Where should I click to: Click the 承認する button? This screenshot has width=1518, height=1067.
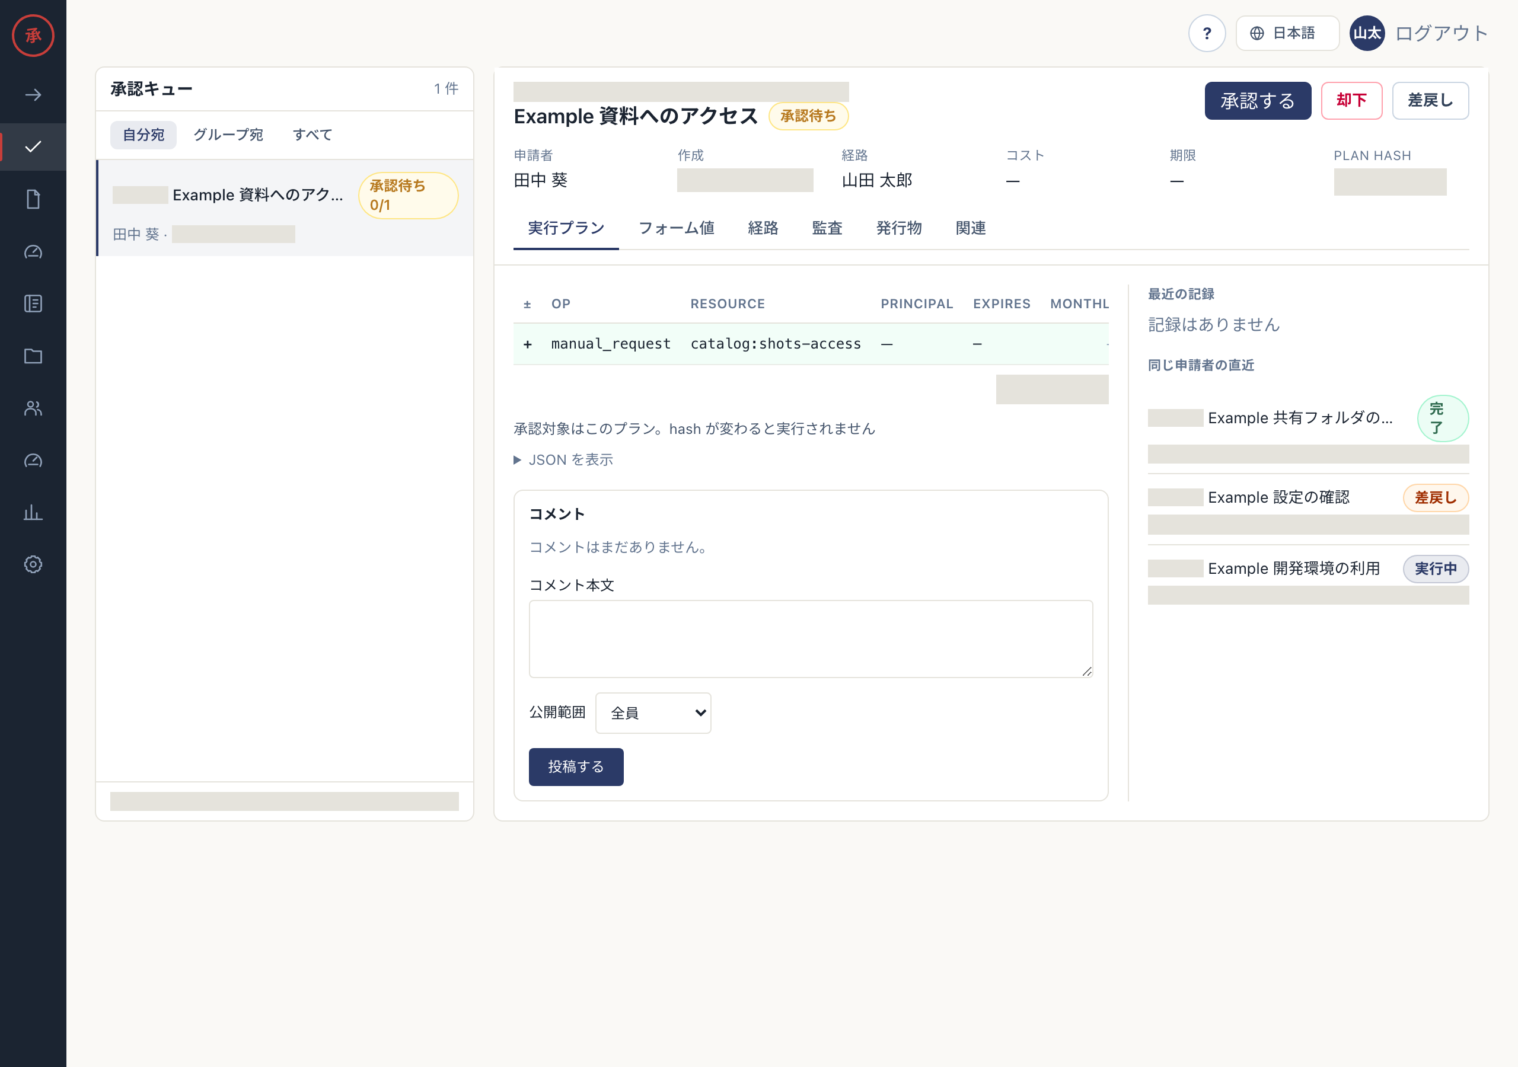(x=1258, y=101)
